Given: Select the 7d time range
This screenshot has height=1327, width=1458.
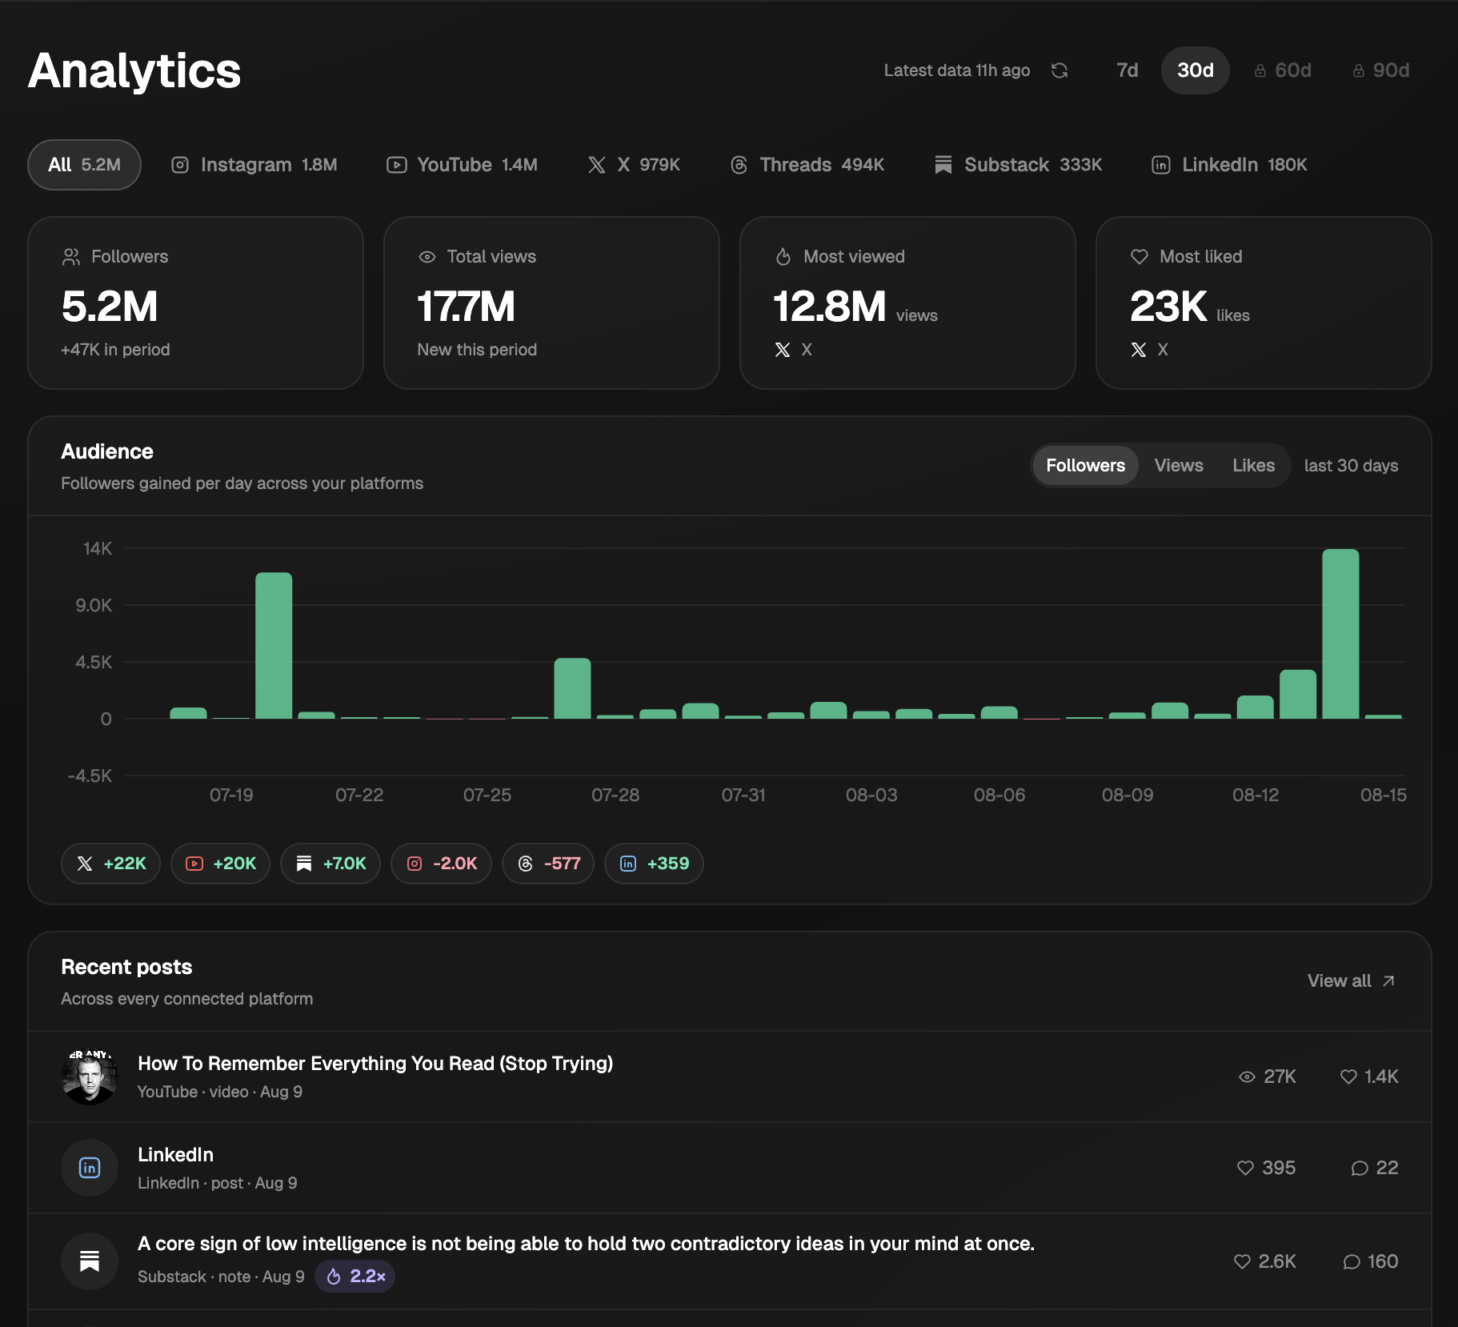Looking at the screenshot, I should (x=1127, y=70).
